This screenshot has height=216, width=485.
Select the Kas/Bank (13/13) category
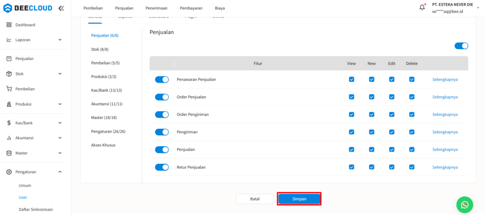[107, 90]
